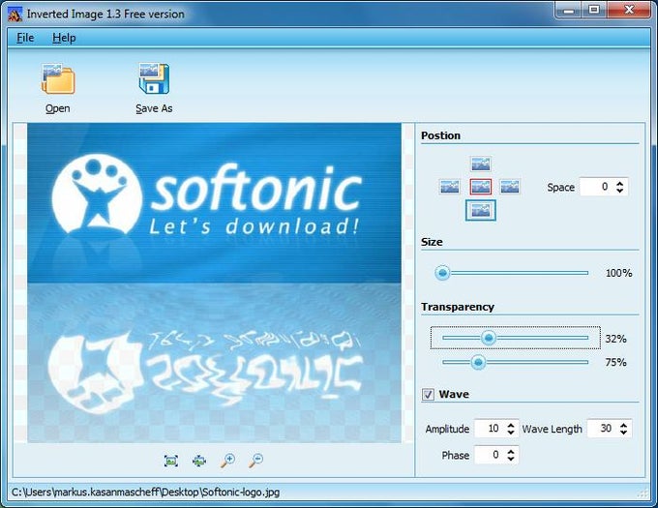Screen dimensions: 658x508
Task: Toggle the Wave checkbox
Action: [x=428, y=395]
